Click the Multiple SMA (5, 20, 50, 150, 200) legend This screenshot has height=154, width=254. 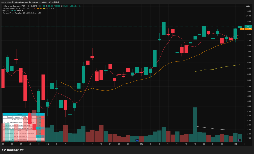coord(16,8)
